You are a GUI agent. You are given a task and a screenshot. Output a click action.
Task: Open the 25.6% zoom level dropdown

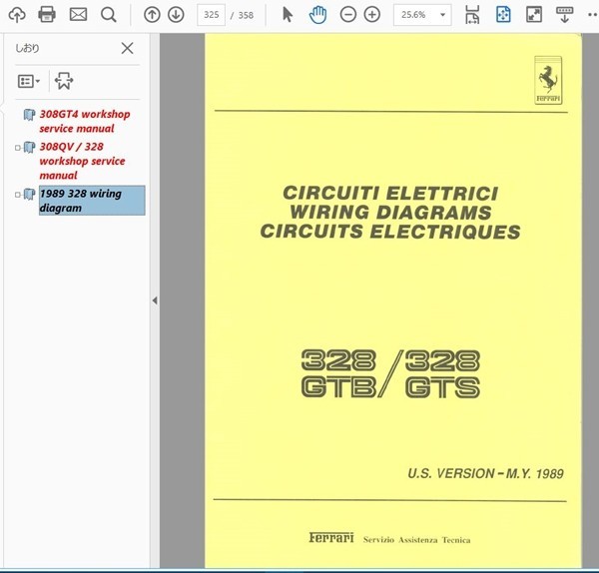(x=422, y=15)
